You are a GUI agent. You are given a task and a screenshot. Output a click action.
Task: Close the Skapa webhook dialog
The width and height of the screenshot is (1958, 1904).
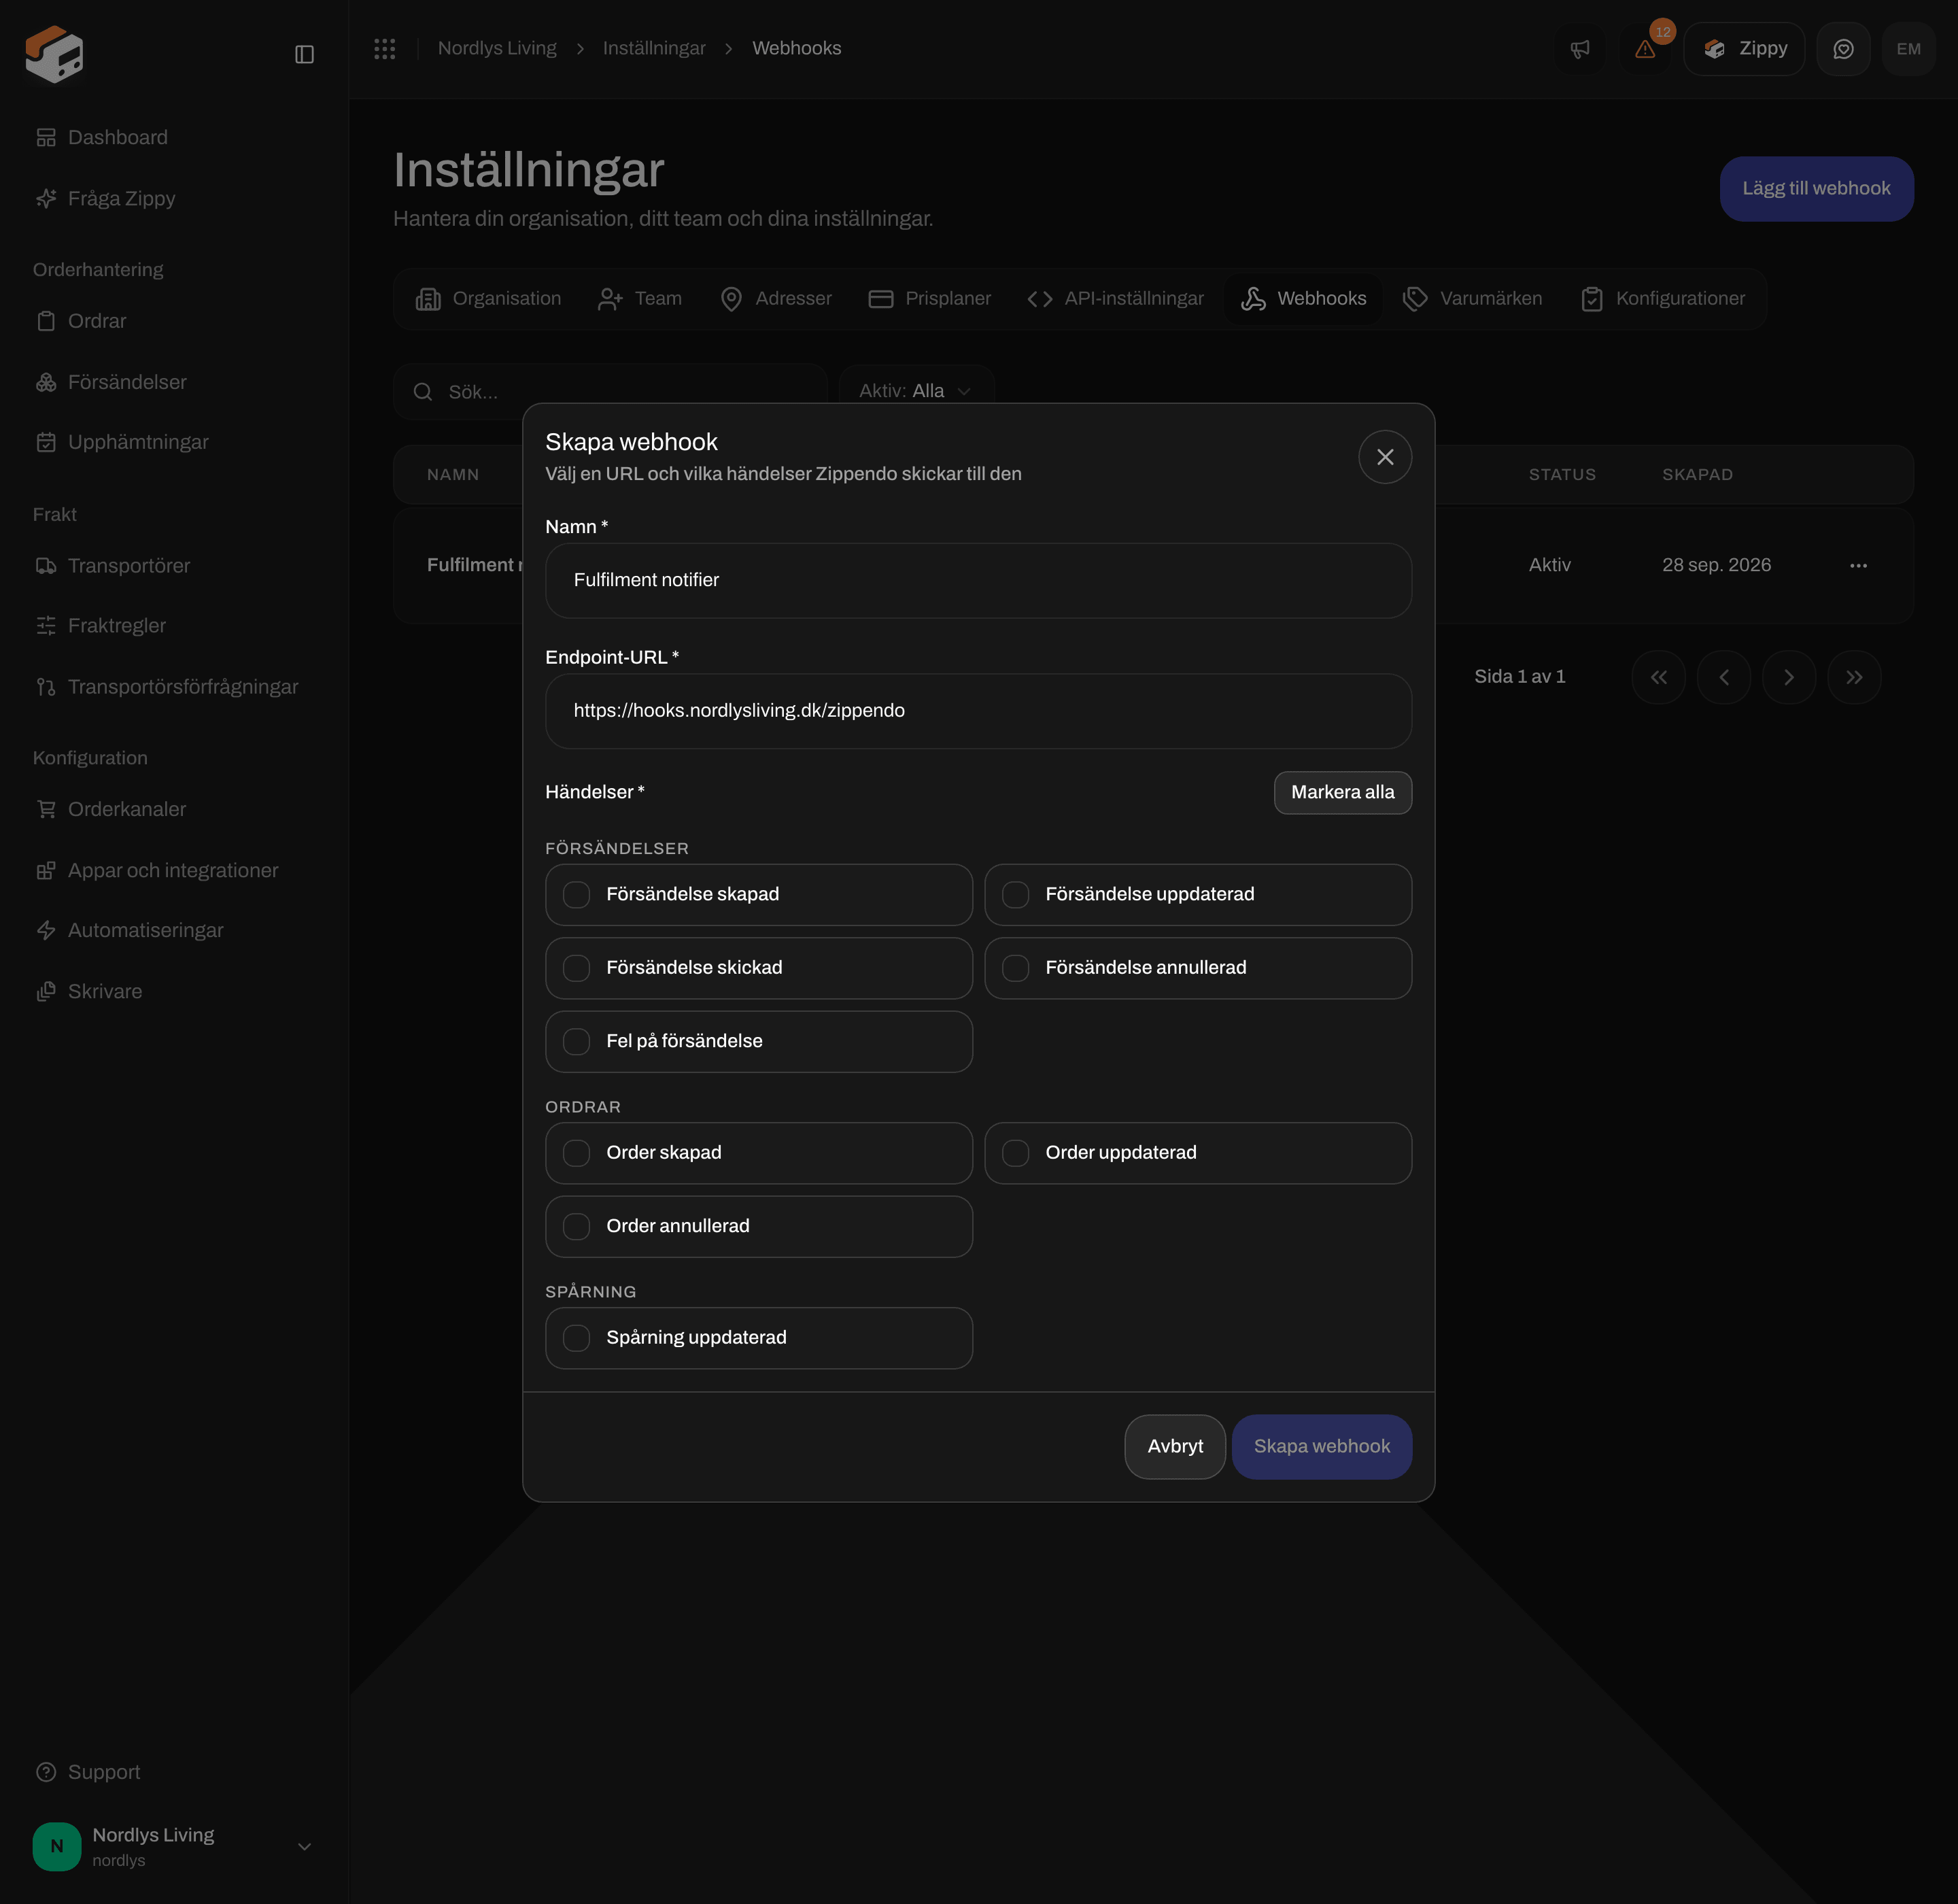coord(1385,457)
